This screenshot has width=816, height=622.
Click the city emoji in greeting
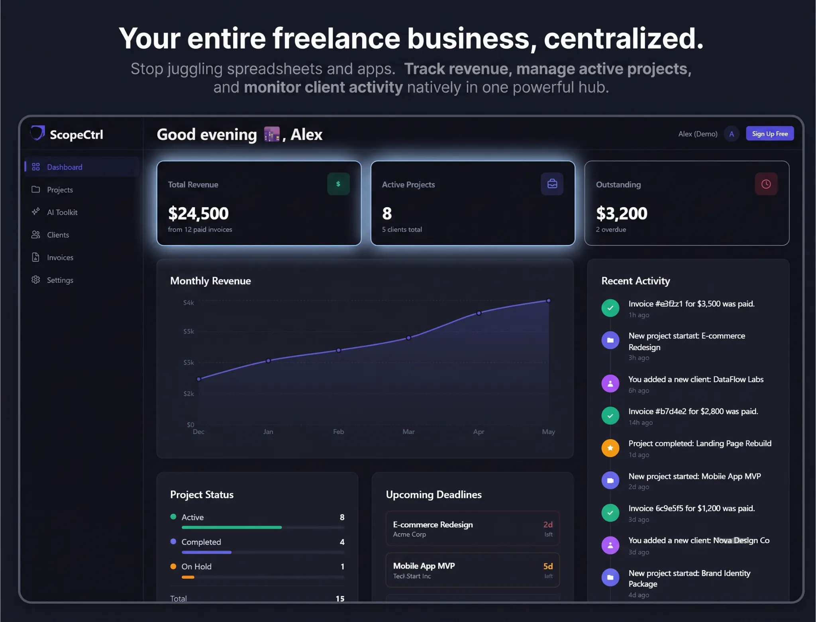click(x=272, y=134)
